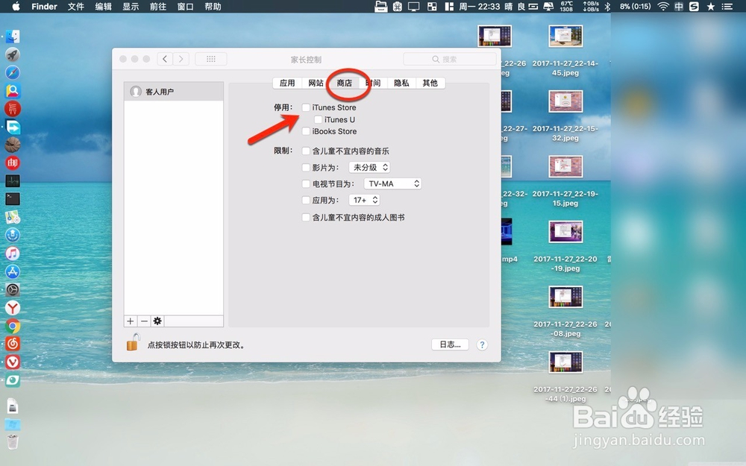This screenshot has height=466, width=746.
Task: Check the 应用为 restriction box
Action: click(x=306, y=200)
